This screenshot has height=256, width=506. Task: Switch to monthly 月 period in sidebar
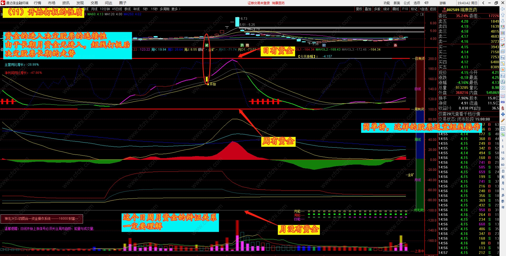point(503,183)
